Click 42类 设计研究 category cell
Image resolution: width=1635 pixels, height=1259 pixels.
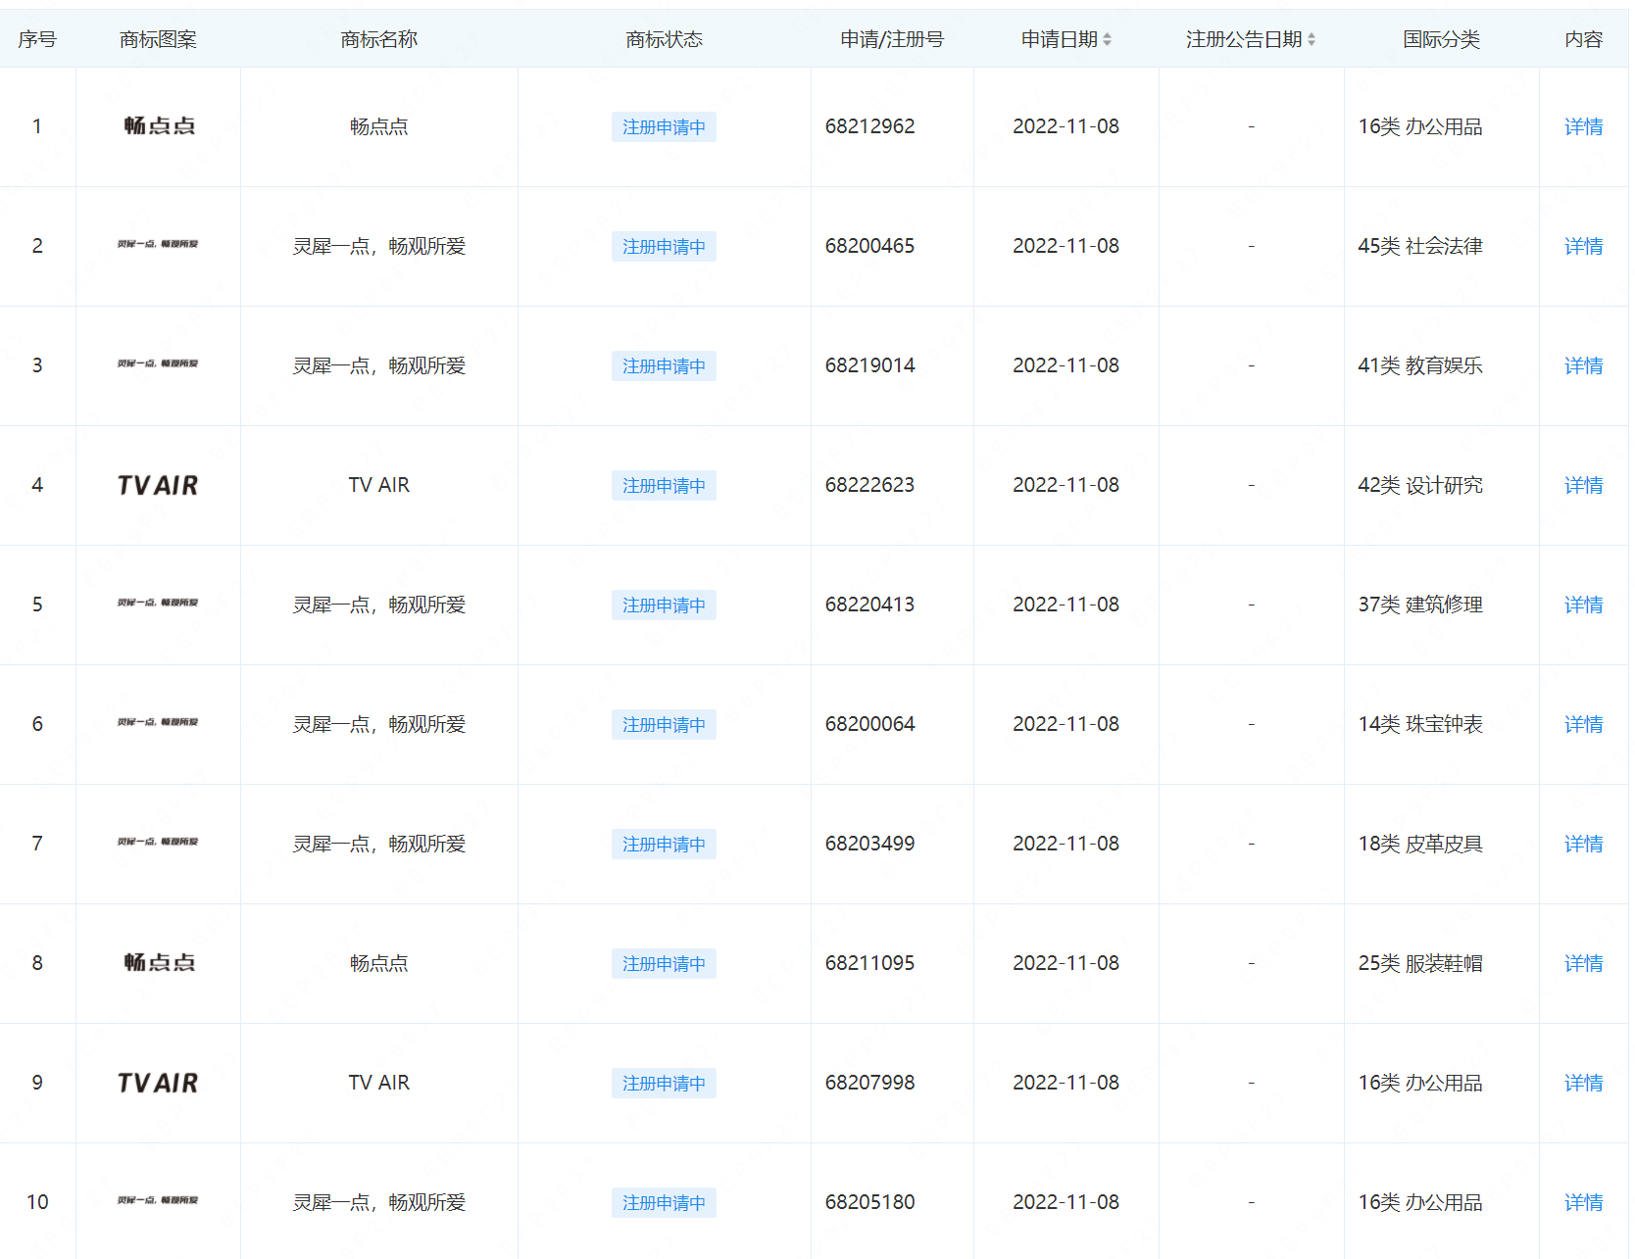click(x=1420, y=485)
